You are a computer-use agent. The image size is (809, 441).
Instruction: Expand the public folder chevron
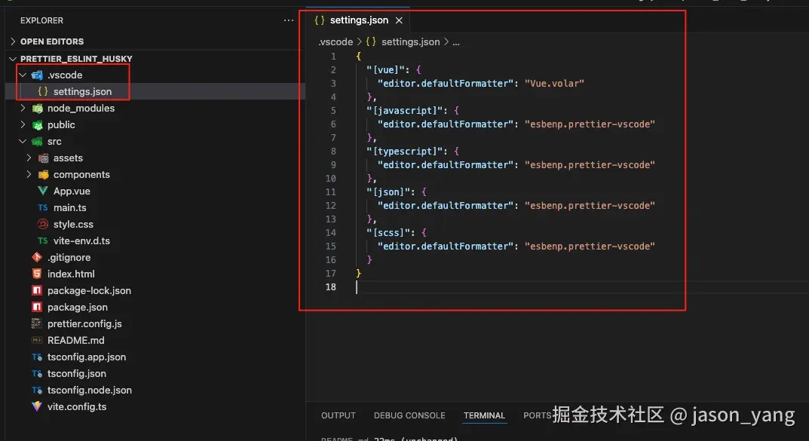[x=23, y=125]
